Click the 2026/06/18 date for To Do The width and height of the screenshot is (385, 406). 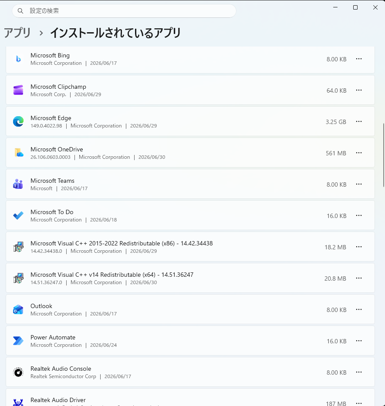click(103, 220)
